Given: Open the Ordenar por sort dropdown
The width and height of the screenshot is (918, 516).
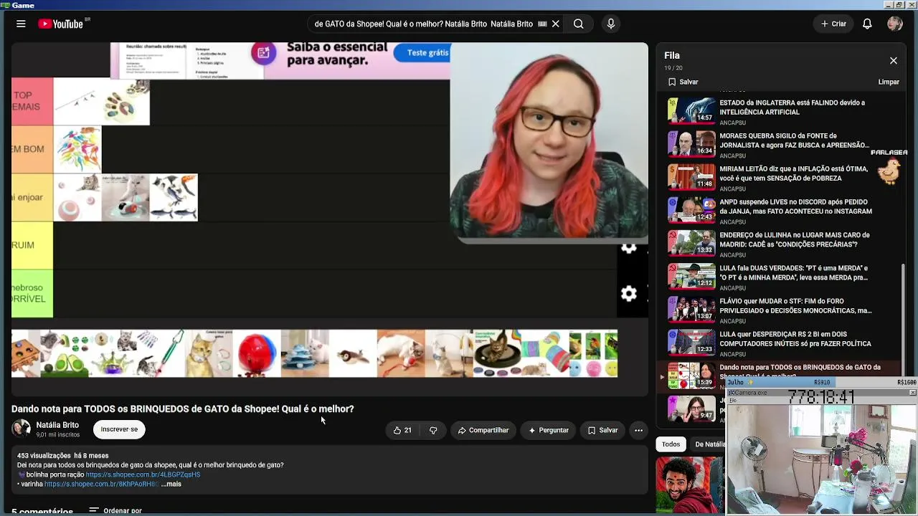Looking at the screenshot, I should (115, 511).
